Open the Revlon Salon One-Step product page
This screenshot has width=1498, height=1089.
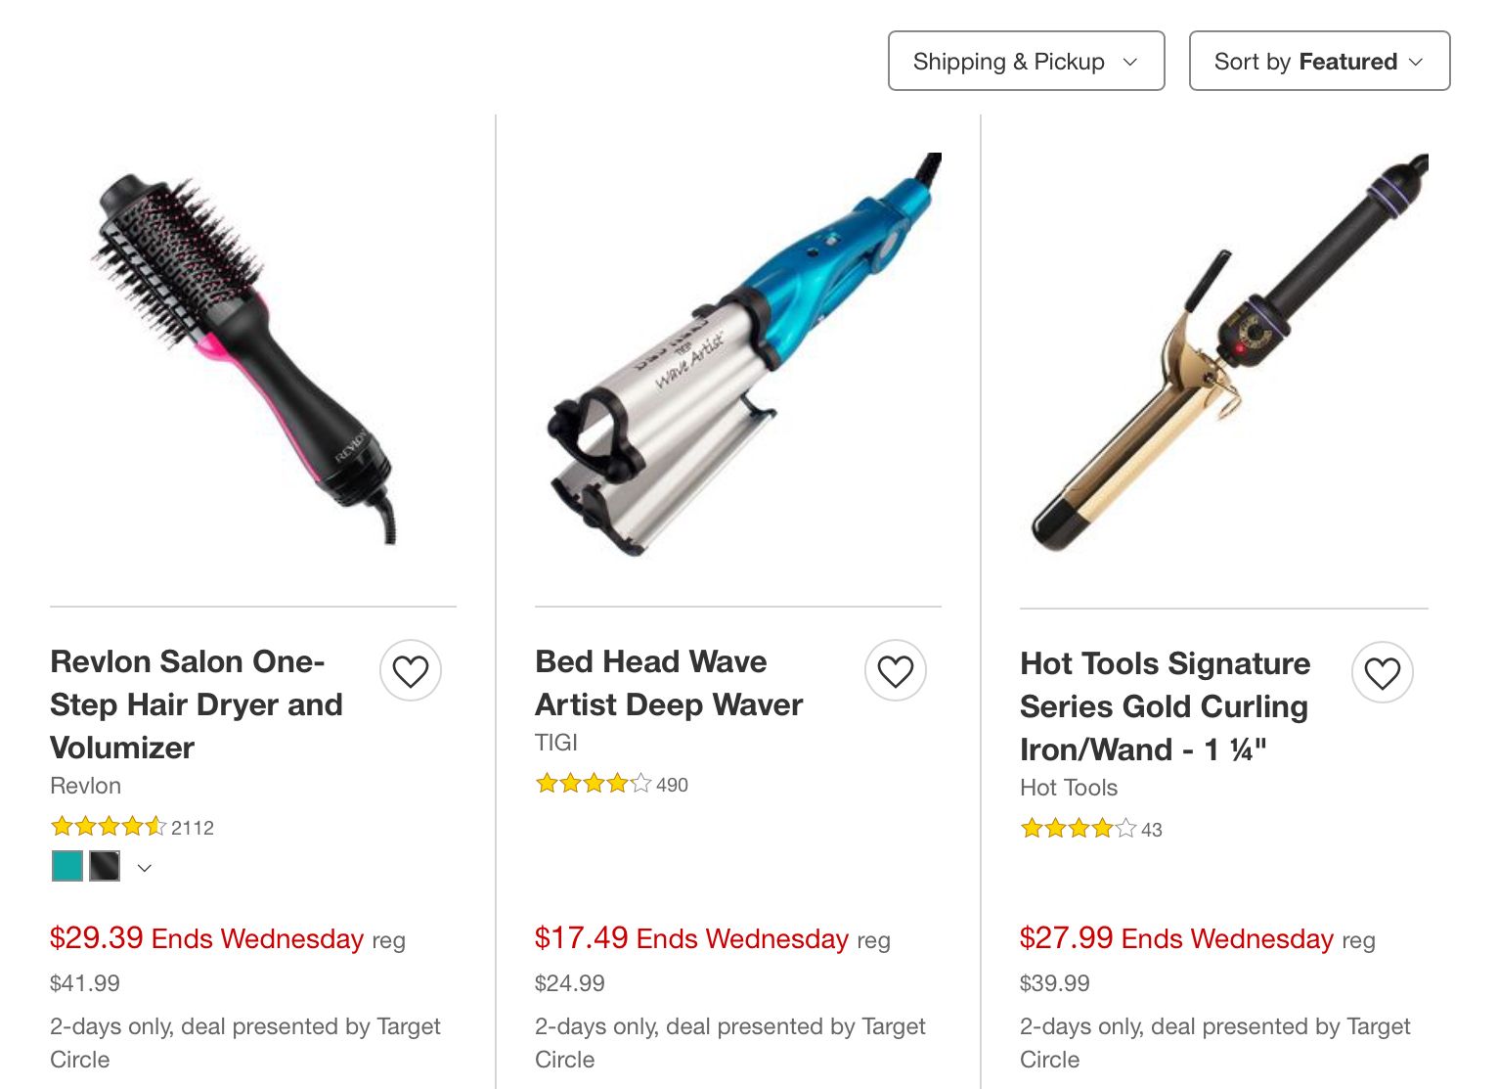click(x=196, y=703)
